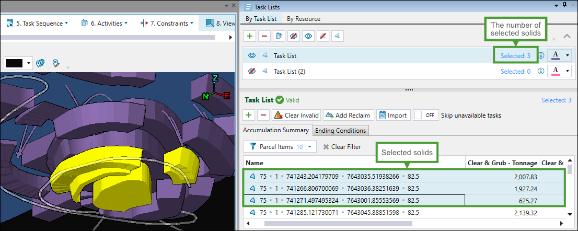The width and height of the screenshot is (578, 231).
Task: Click the hide all task lists crossed-eye icon
Action: (294, 36)
